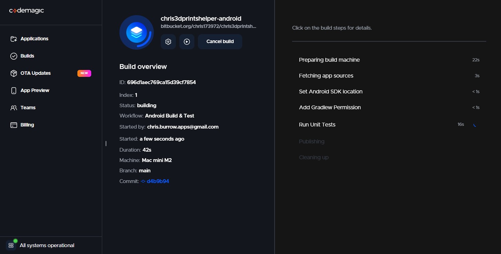
Task: Click the sidebar collapse handle
Action: pos(106,143)
